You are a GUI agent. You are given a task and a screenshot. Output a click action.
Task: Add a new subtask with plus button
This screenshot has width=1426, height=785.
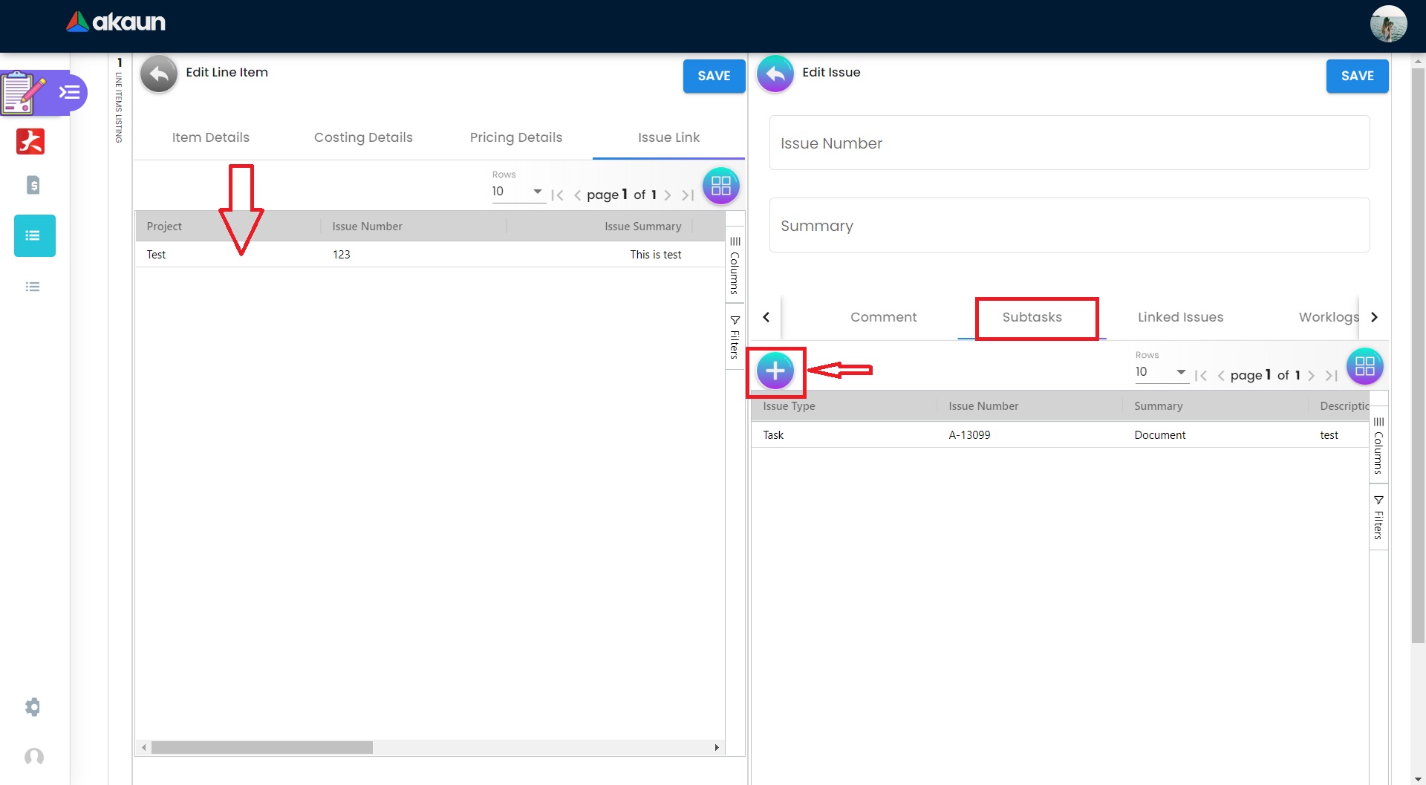click(x=775, y=371)
